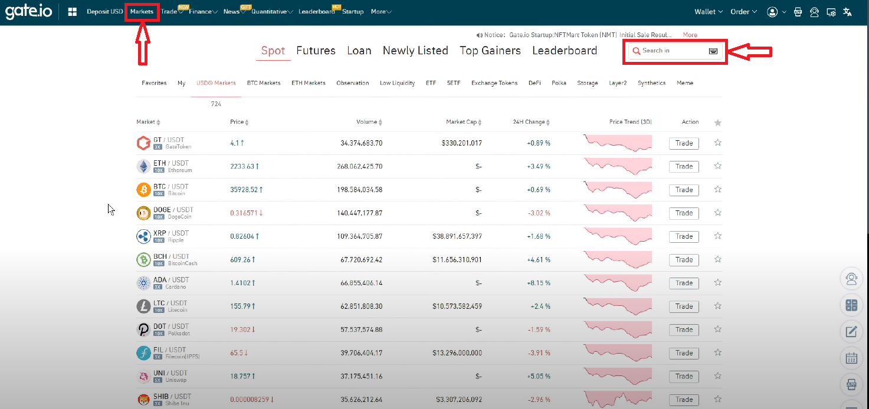Screen dimensions: 869x409
Task: Favorite the BTC / USDT pair star
Action: [718, 189]
